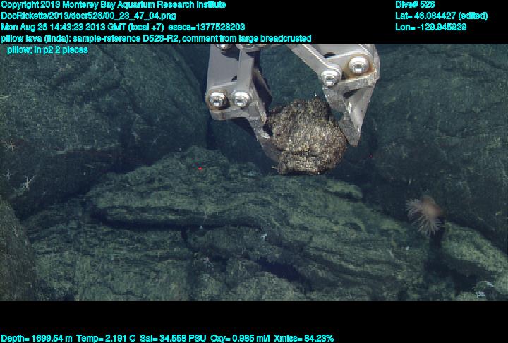This screenshot has width=508, height=343.
Task: Click the red laser dot on the pillow lava
Action: [200, 168]
